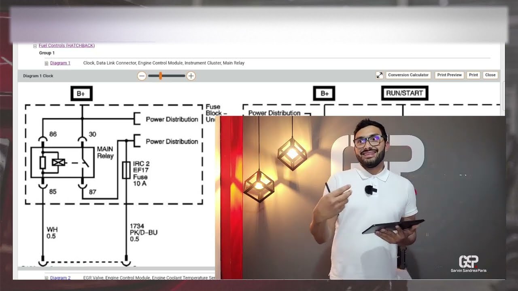Click the Print Preview button
The height and width of the screenshot is (291, 518).
pos(449,75)
